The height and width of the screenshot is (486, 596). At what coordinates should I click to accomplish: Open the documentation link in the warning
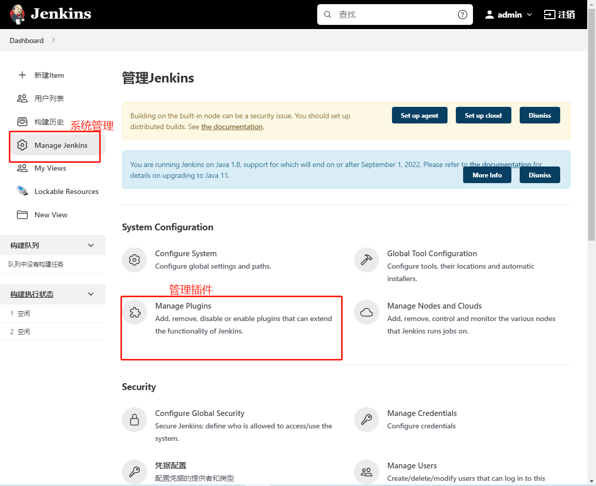click(x=232, y=127)
